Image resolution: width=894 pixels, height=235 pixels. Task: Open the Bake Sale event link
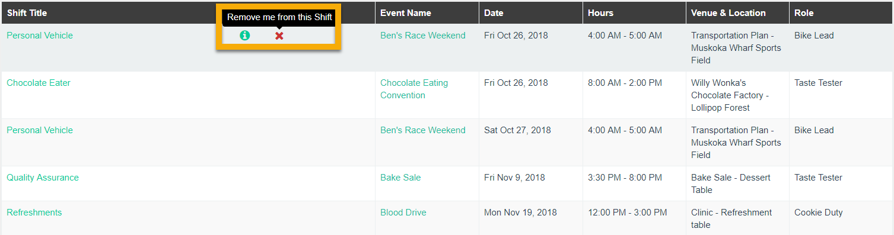coord(400,178)
